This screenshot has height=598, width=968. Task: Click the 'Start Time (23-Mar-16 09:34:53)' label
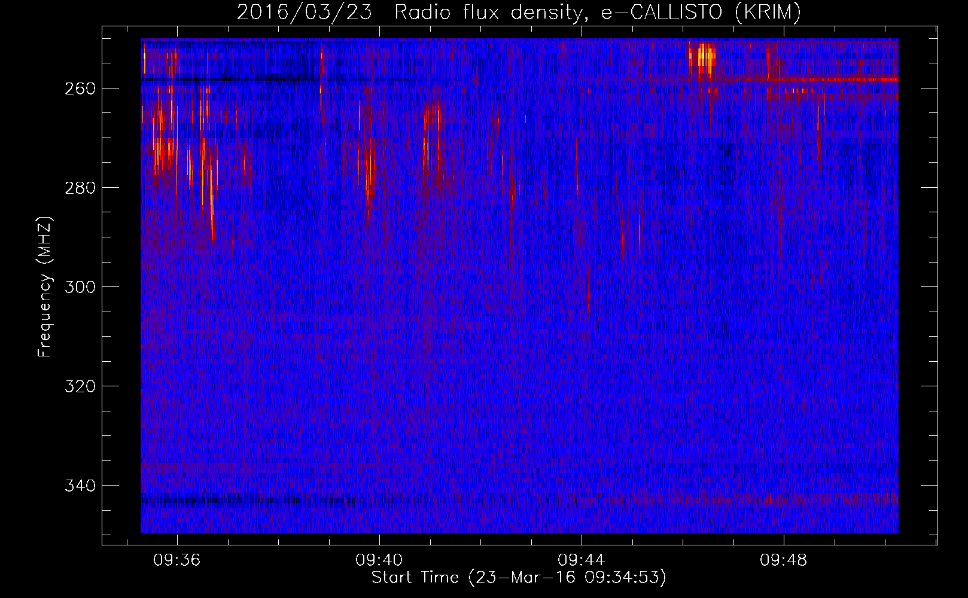tap(519, 578)
